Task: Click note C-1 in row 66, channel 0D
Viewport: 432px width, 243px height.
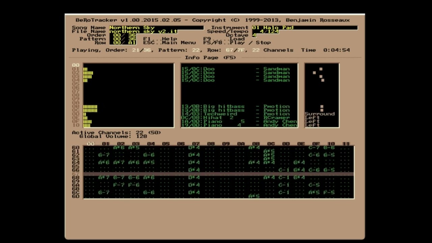Action: pos(284,170)
